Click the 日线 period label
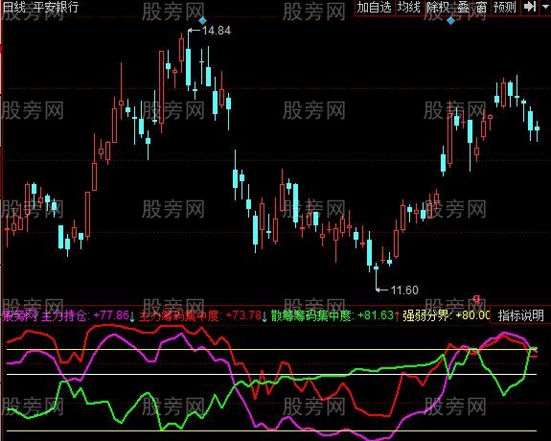 (13, 7)
